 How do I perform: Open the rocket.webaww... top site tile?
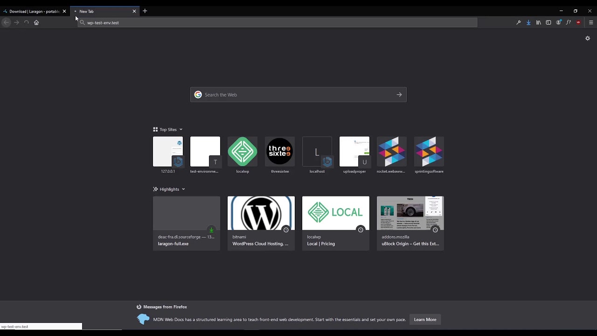pyautogui.click(x=392, y=155)
